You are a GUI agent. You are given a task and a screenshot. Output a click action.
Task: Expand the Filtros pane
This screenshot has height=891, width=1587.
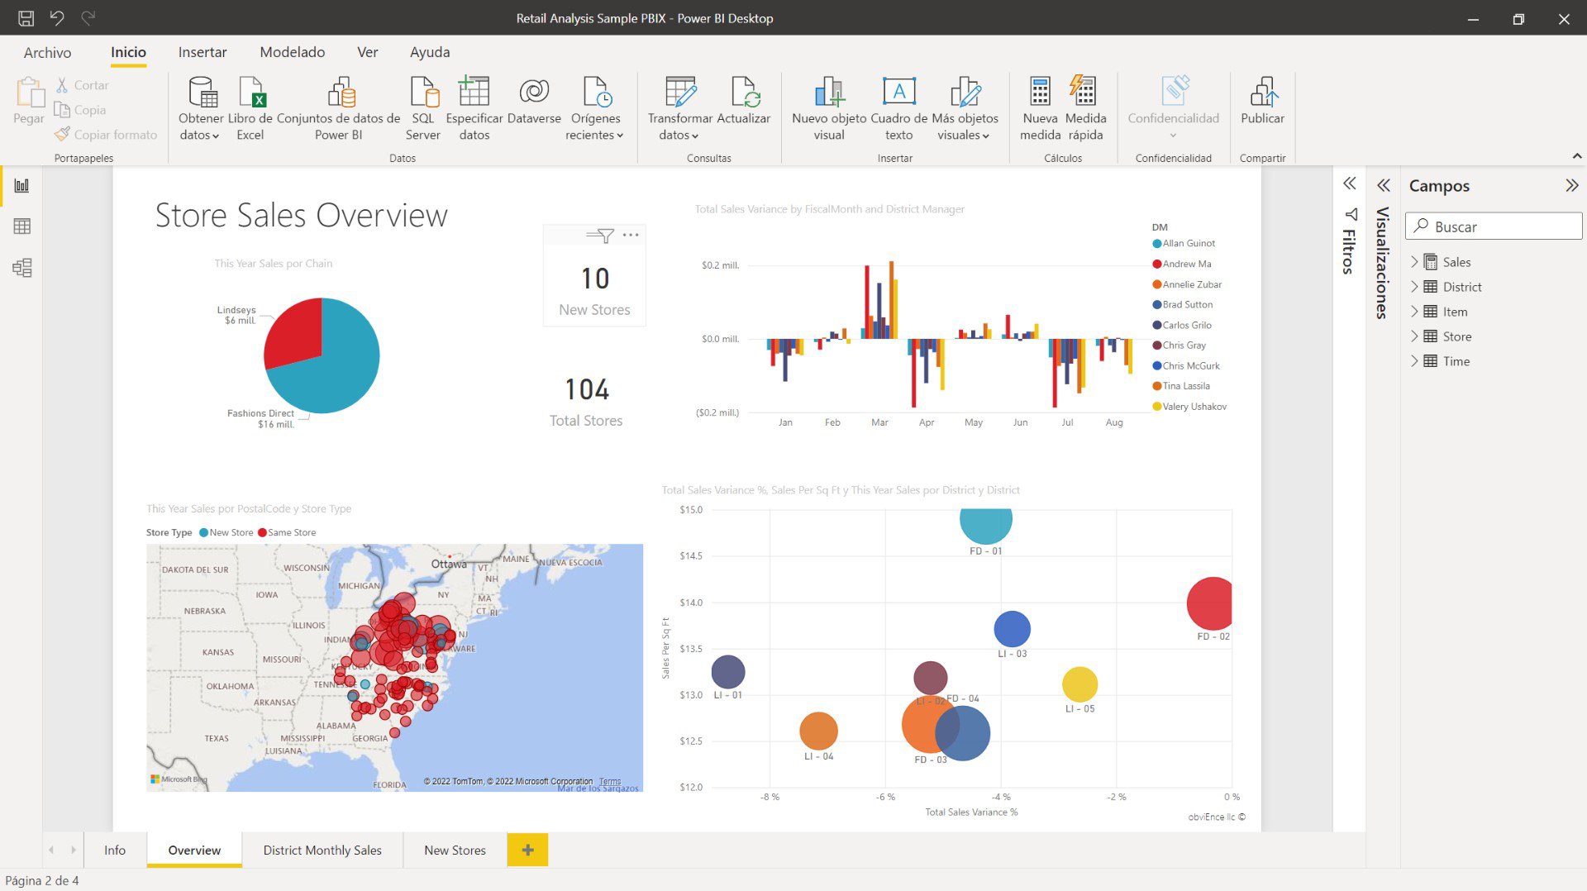(1350, 183)
